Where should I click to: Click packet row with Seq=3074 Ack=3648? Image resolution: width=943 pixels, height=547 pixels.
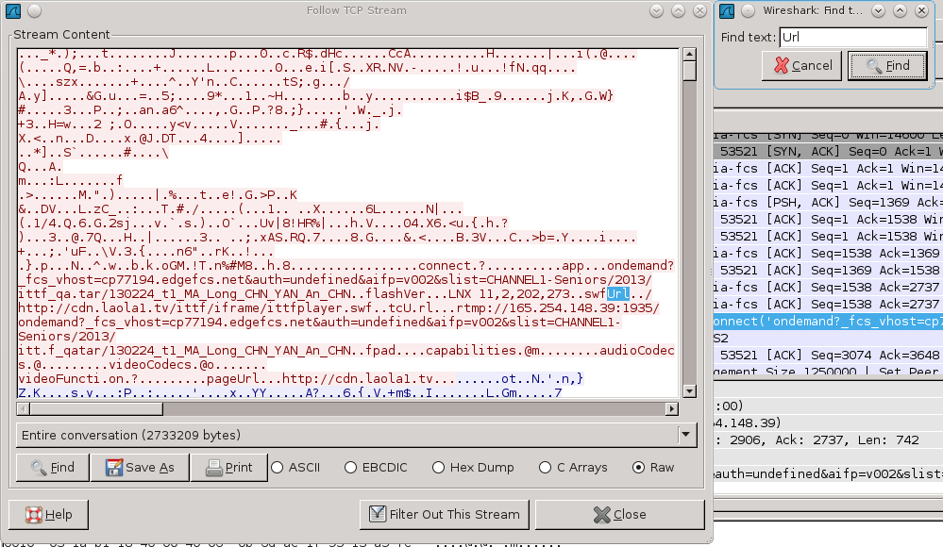828,356
